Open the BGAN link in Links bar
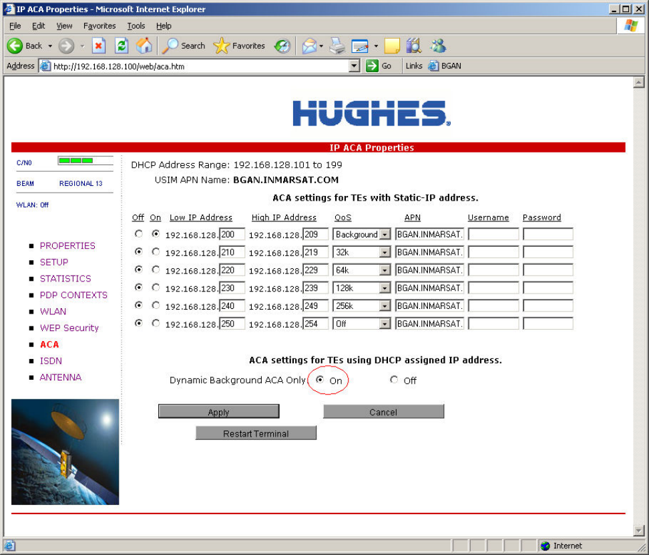The width and height of the screenshot is (649, 555). 445,66
